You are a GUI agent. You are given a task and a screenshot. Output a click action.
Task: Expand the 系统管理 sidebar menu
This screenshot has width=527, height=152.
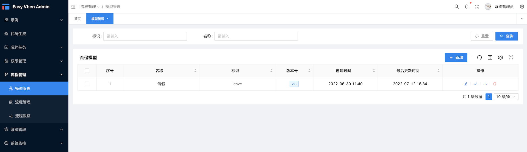pyautogui.click(x=34, y=130)
